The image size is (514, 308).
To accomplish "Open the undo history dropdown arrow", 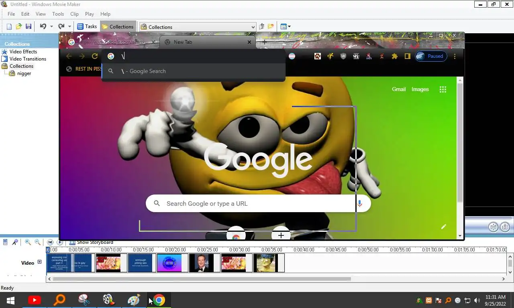I will (51, 26).
